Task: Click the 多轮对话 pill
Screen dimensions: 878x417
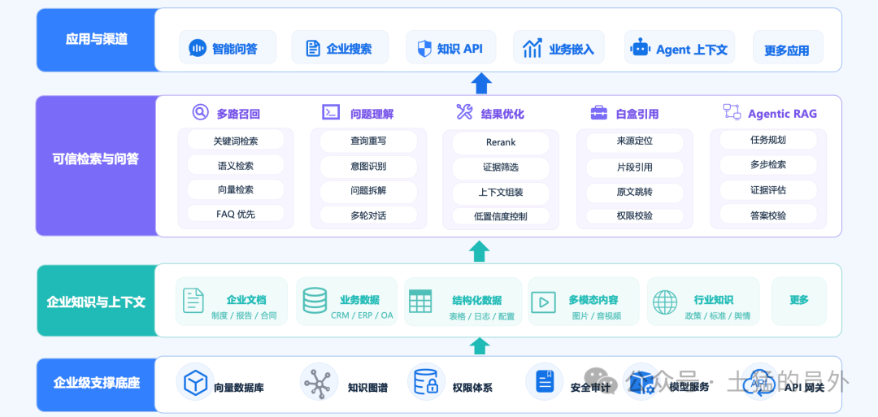Action: [368, 215]
